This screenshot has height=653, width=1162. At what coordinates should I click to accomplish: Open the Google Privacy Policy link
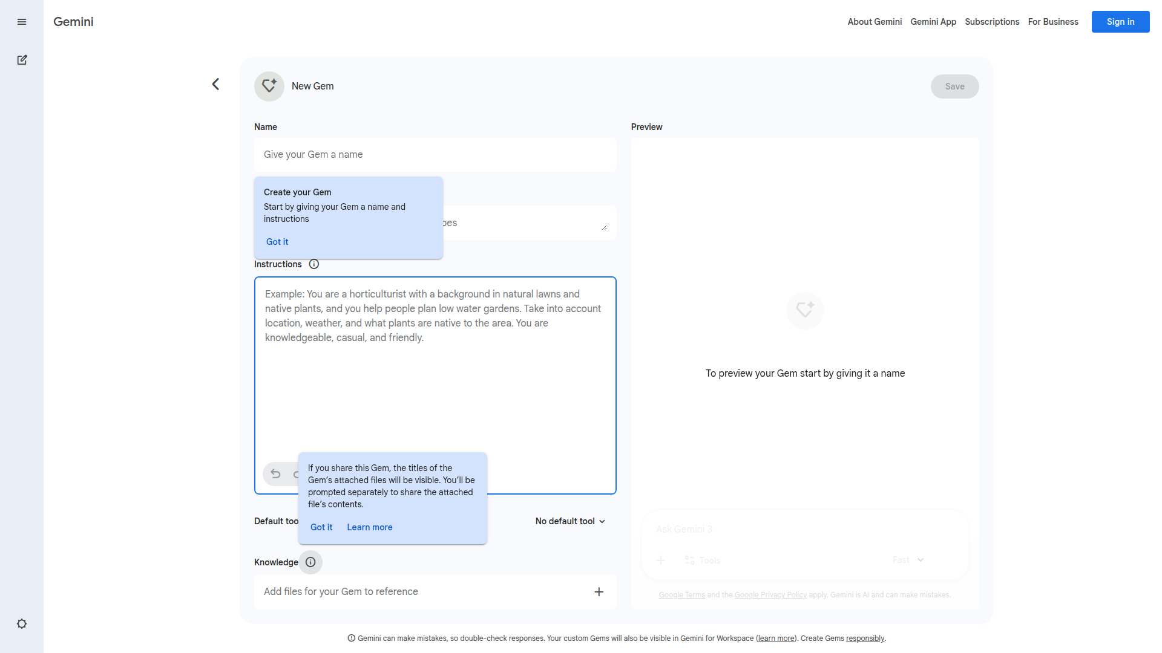(770, 595)
